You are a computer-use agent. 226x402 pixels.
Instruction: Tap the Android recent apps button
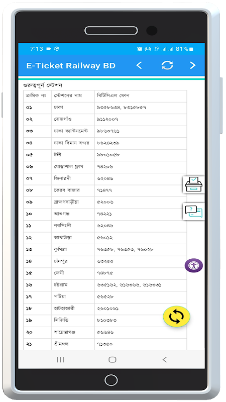pyautogui.click(x=60, y=360)
